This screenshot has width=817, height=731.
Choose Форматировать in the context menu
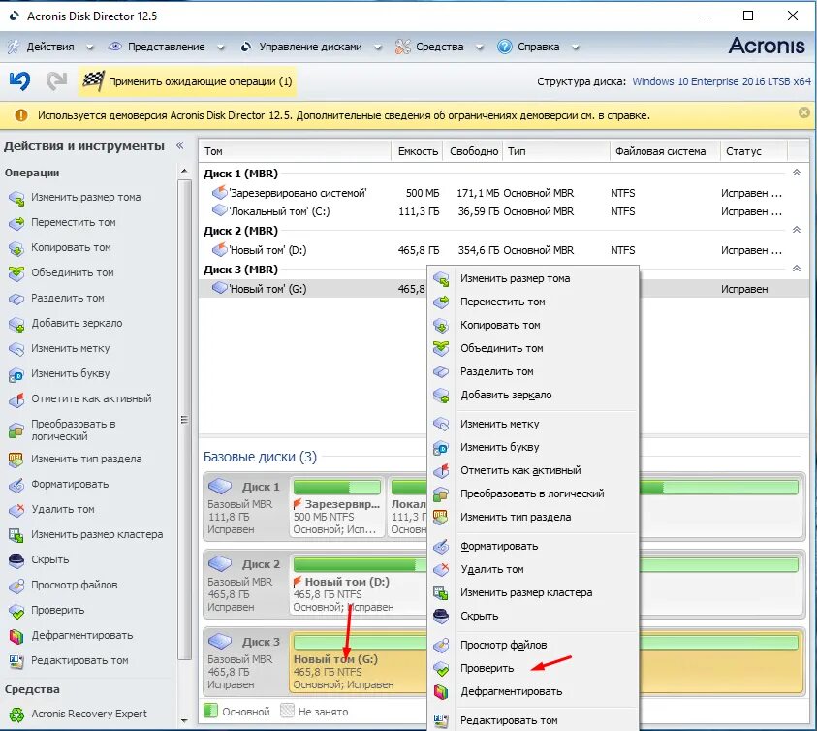click(x=532, y=546)
